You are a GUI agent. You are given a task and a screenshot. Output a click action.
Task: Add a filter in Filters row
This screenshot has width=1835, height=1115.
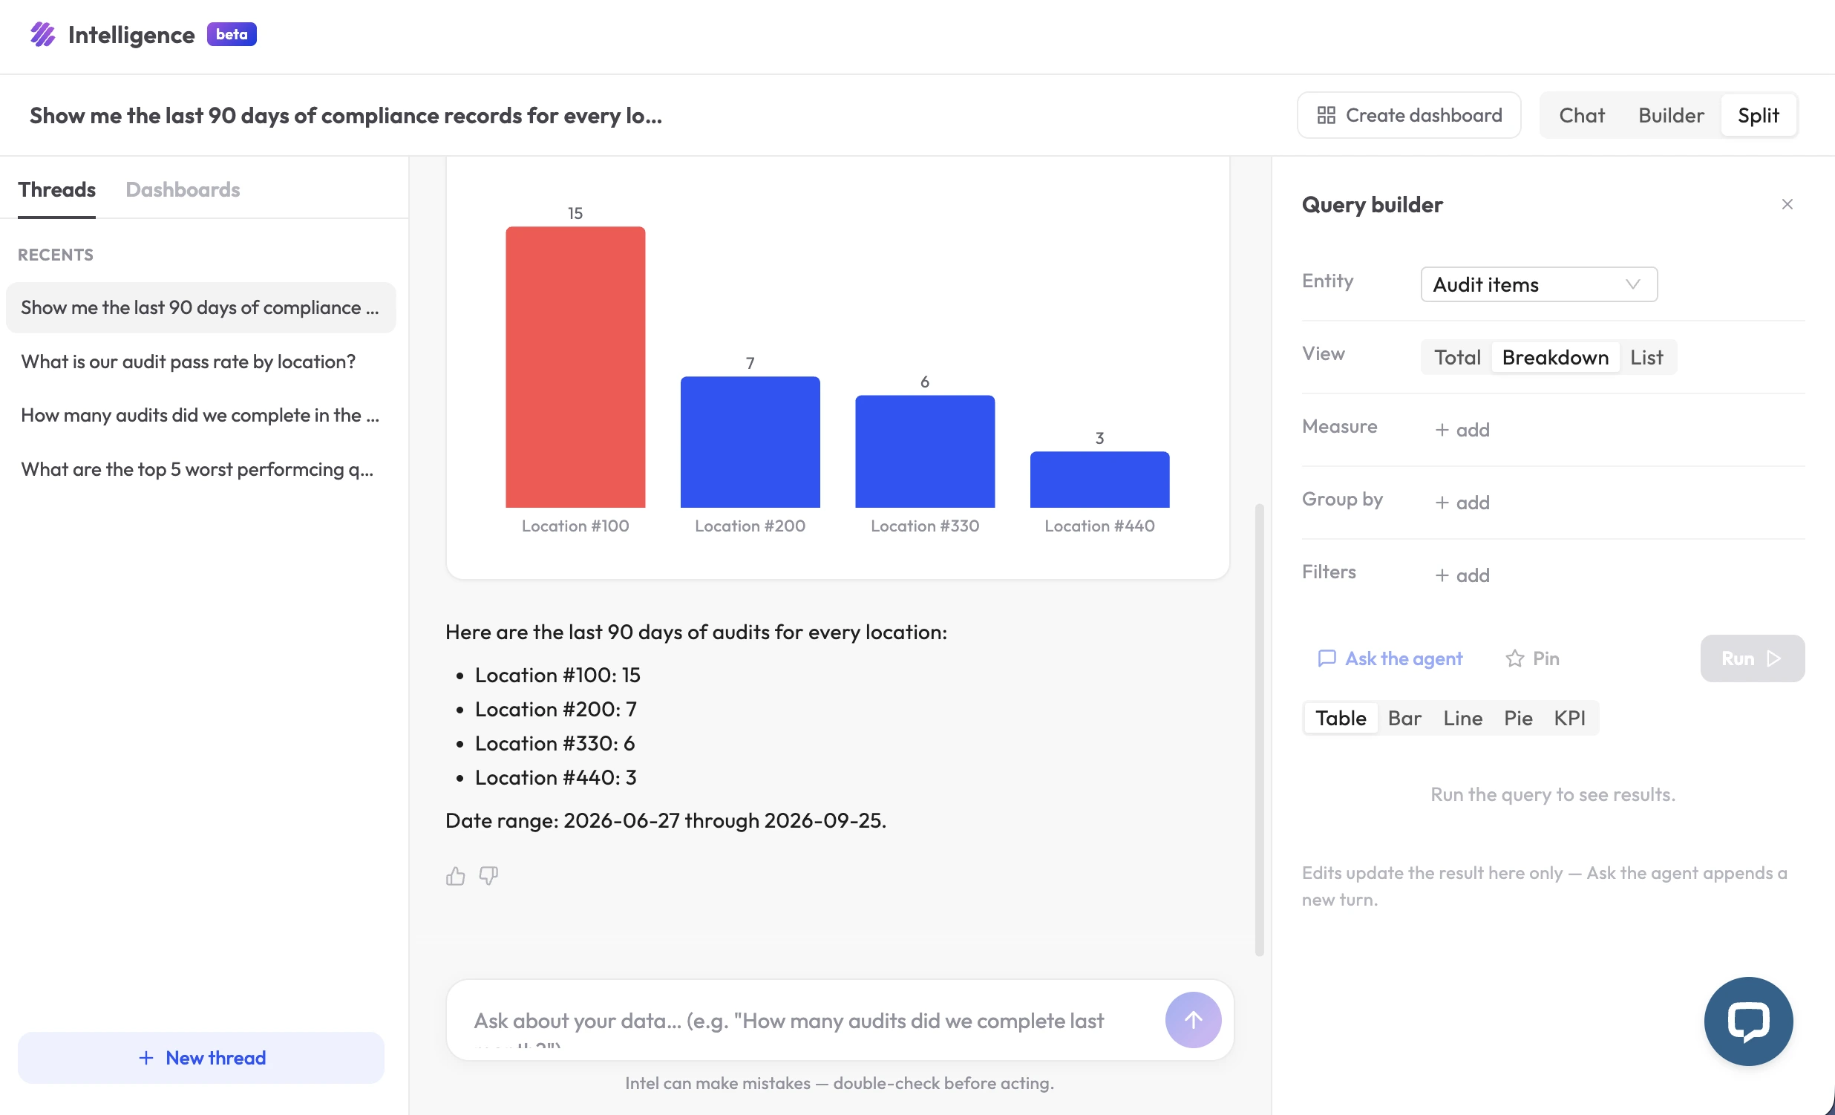coord(1462,575)
